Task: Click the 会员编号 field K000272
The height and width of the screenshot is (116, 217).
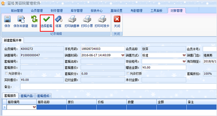Action: click(42, 49)
